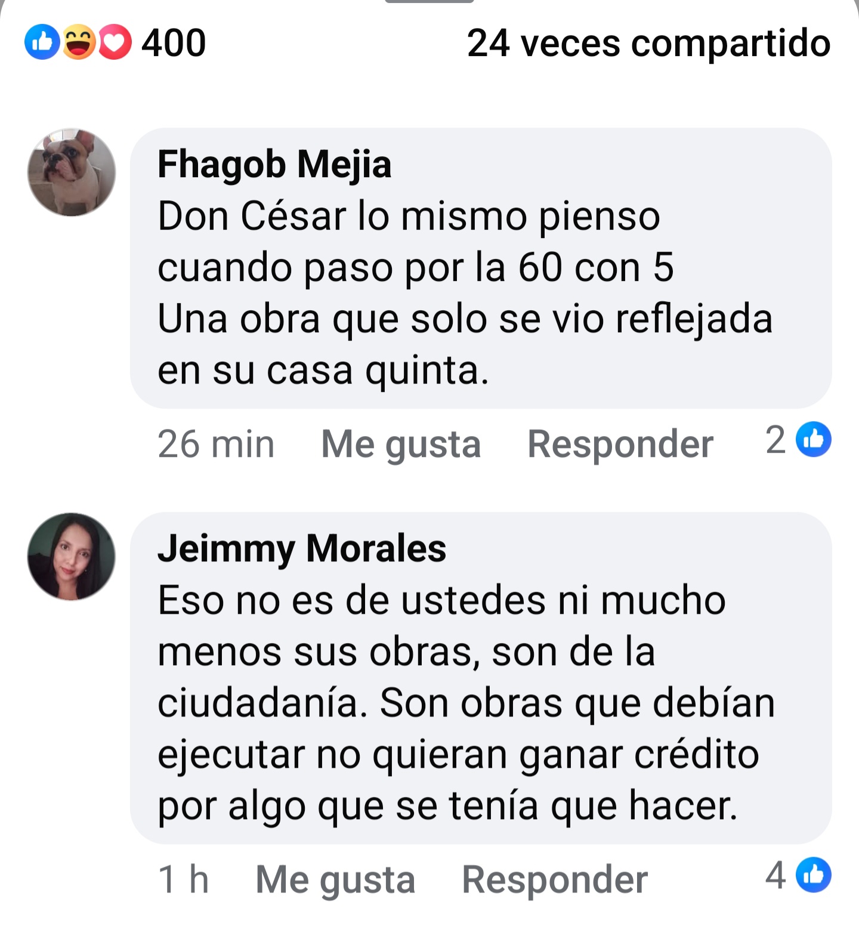This screenshot has width=859, height=936.
Task: Tap the like icon showing 4 reactions
Action: click(814, 875)
